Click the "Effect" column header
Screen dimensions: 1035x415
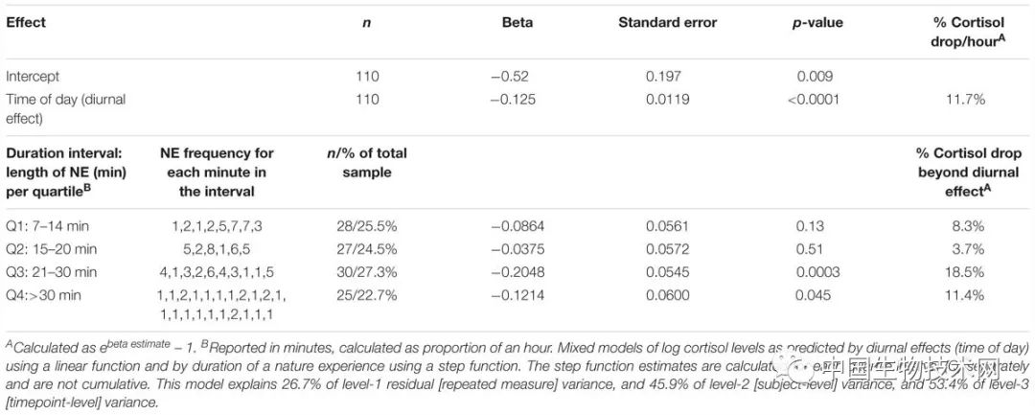point(26,23)
